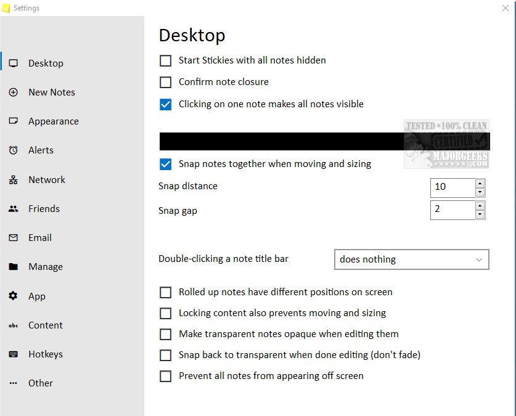516x416 pixels.
Task: Click the Hotkeys keyboard icon
Action: [x=14, y=354]
